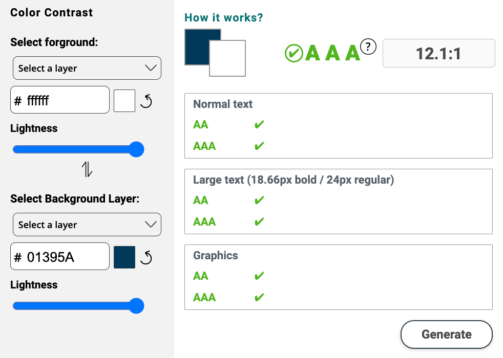Click Large text AA checkmark
503x358 pixels.
pyautogui.click(x=259, y=200)
